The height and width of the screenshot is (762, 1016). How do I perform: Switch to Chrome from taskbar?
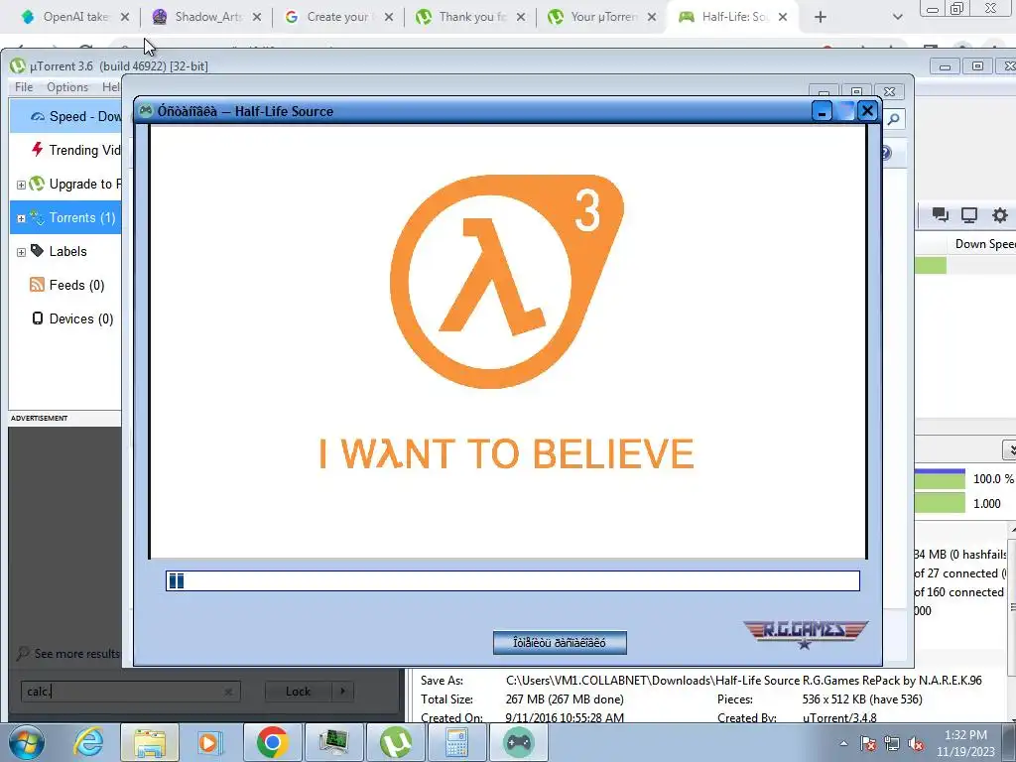272,742
